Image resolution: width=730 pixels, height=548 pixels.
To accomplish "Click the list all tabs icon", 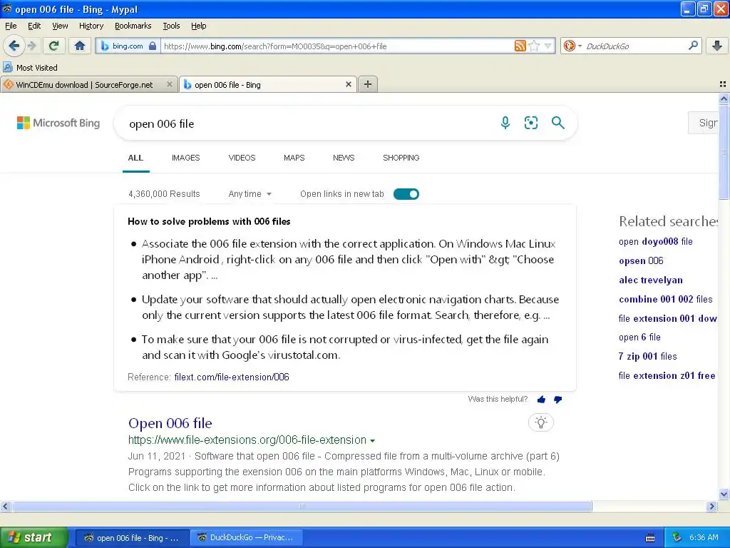I will [723, 84].
